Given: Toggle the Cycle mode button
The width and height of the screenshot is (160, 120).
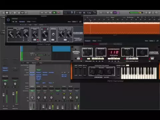Looking at the screenshot, I should [x=101, y=13].
